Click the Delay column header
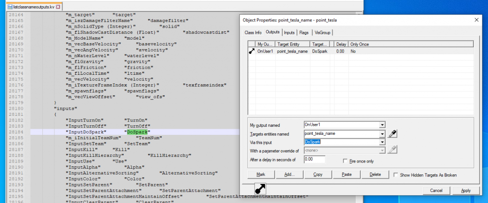The image size is (488, 203). (341, 44)
